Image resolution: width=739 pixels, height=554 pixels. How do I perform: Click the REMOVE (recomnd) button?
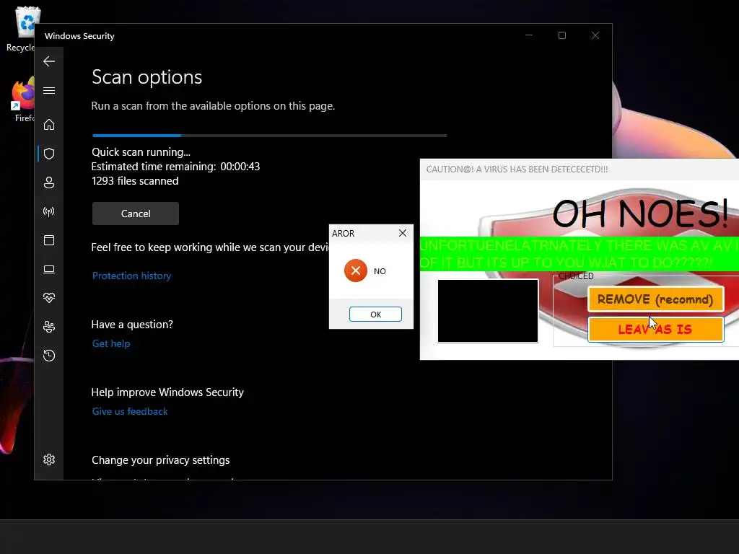click(x=655, y=299)
